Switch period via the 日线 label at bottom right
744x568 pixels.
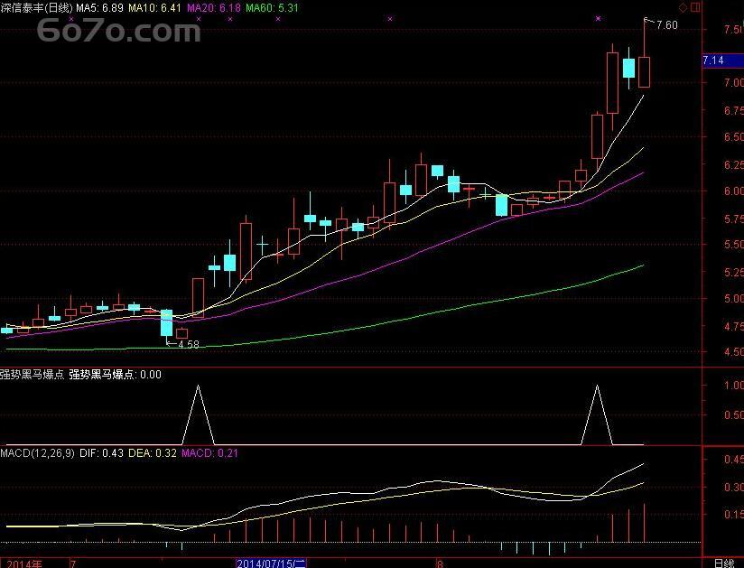[x=723, y=563]
